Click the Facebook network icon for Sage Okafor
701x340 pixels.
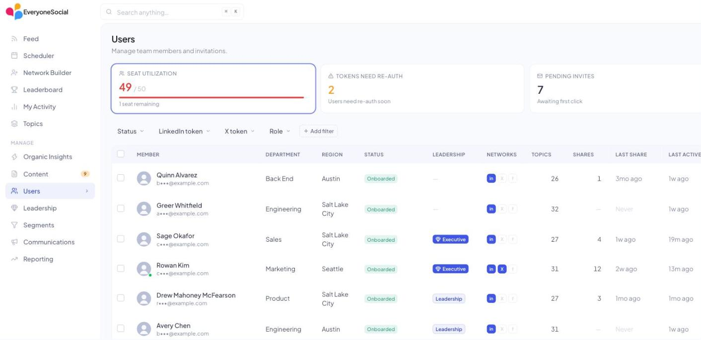coord(513,239)
